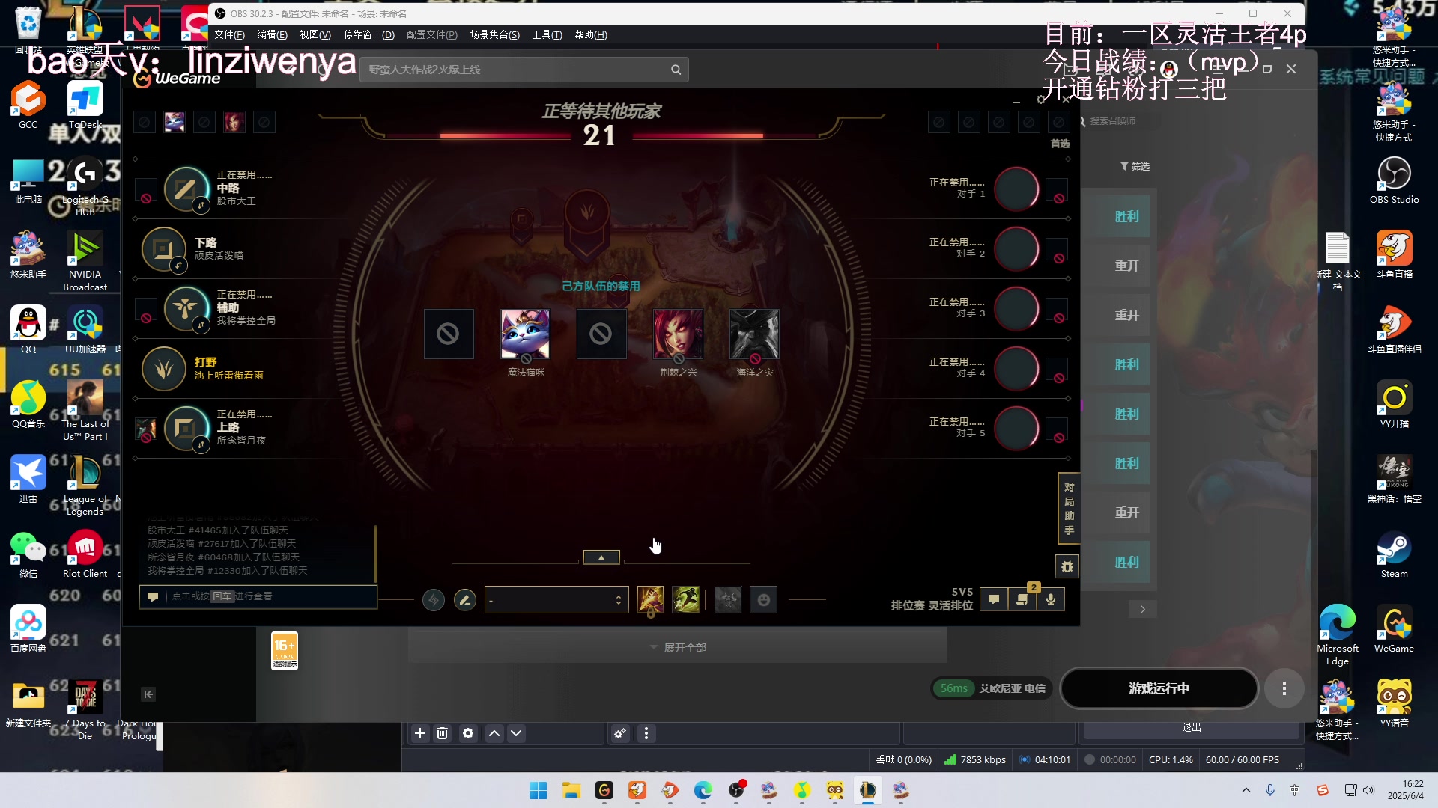Select the second summoner spell (Ghost) slot
Image resolution: width=1438 pixels, height=808 pixels.
click(685, 600)
